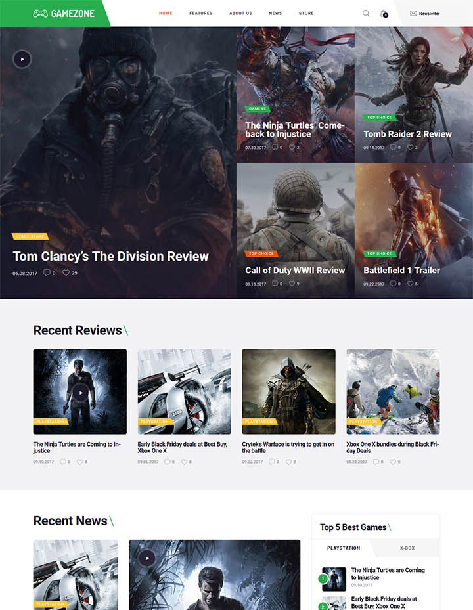Image resolution: width=473 pixels, height=610 pixels.
Task: Click Comic Store tag on Division Review
Action: click(x=30, y=236)
